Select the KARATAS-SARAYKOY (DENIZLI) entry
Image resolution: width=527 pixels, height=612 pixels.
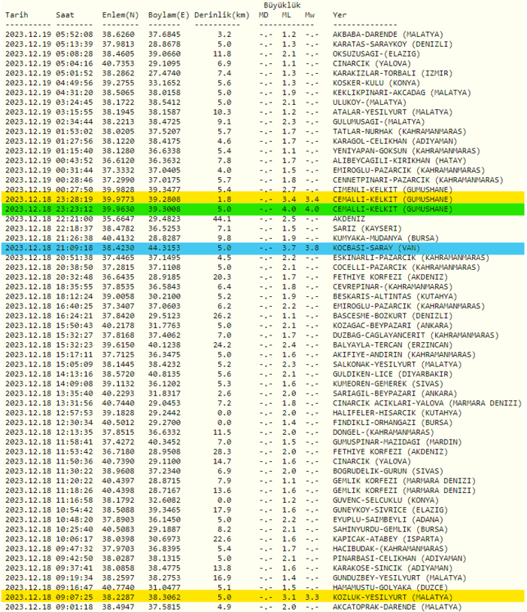point(392,44)
